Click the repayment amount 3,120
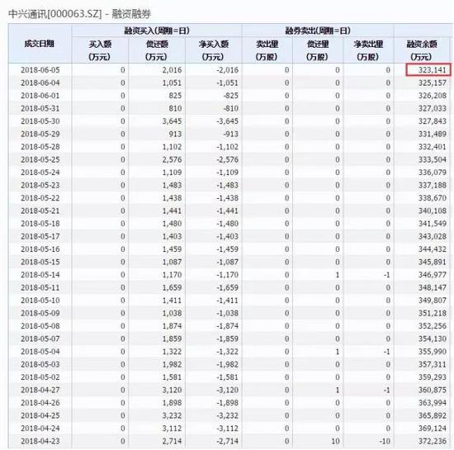Screen dimensions: 454x450 click(172, 390)
